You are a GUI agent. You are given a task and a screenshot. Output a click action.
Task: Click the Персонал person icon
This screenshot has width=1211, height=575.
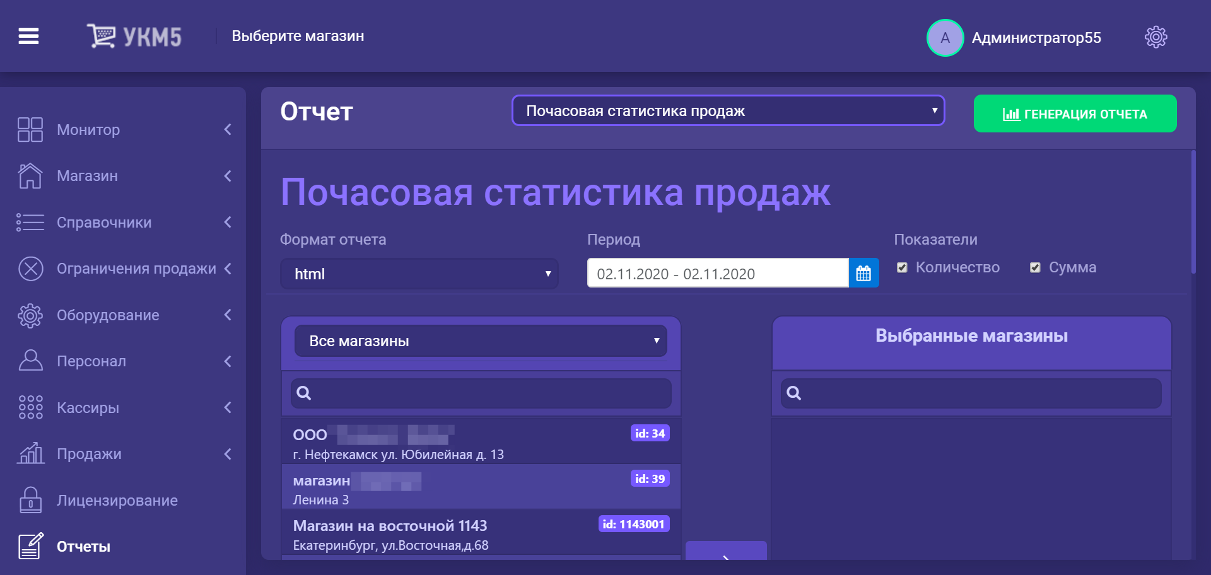pos(30,361)
